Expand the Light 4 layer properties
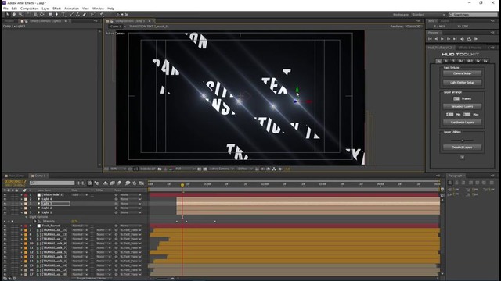This screenshot has height=281, width=501. [x=22, y=199]
